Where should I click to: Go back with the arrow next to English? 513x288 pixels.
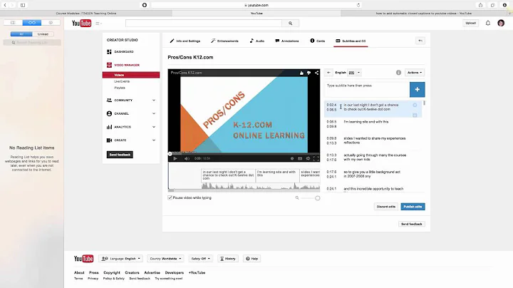pos(328,72)
